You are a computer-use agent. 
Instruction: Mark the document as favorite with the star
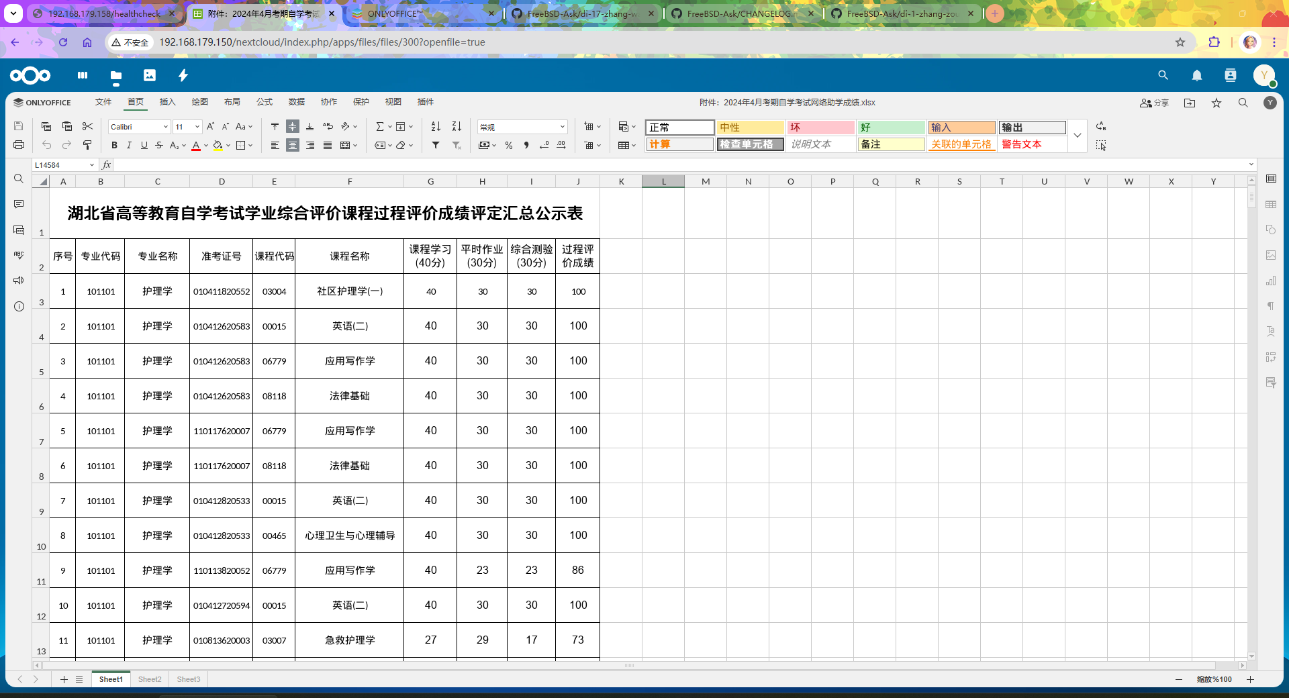point(1216,103)
